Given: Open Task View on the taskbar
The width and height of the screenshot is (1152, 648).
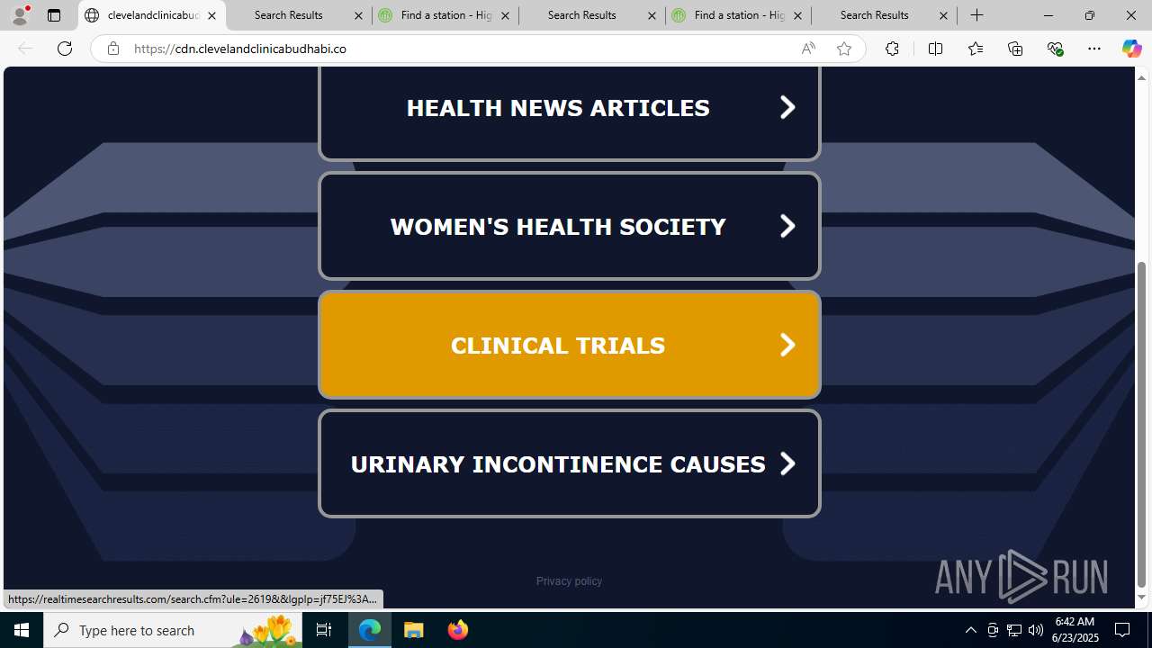Looking at the screenshot, I should (x=324, y=630).
